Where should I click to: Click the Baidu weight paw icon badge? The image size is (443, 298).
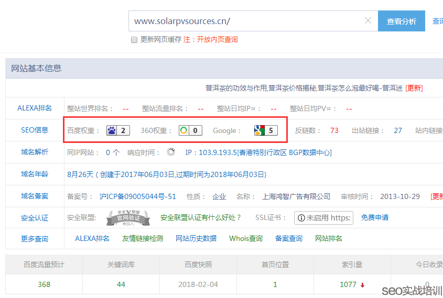tap(118, 130)
